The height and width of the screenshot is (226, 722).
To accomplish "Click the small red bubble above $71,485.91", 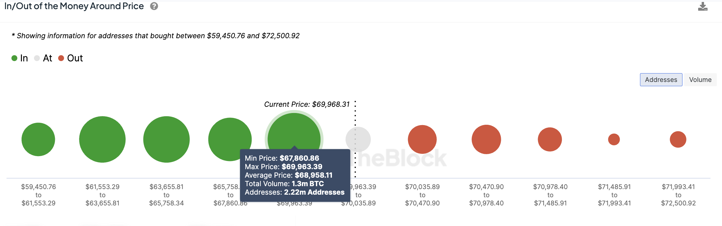I will [614, 139].
